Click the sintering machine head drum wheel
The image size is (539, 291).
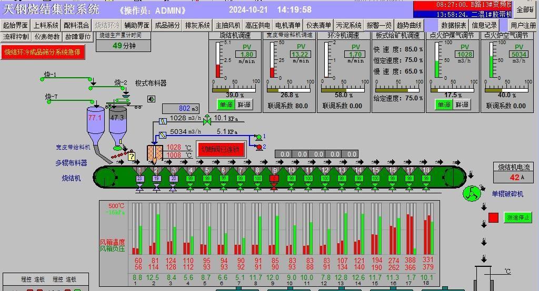click(107, 175)
